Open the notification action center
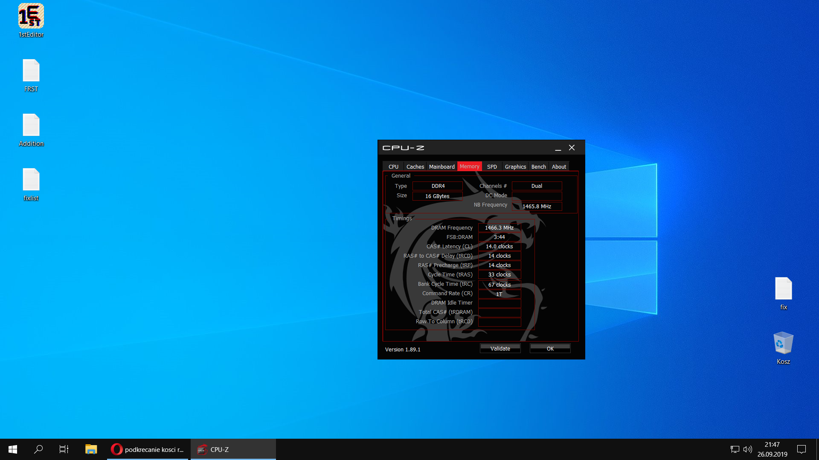The height and width of the screenshot is (460, 819). (x=802, y=449)
